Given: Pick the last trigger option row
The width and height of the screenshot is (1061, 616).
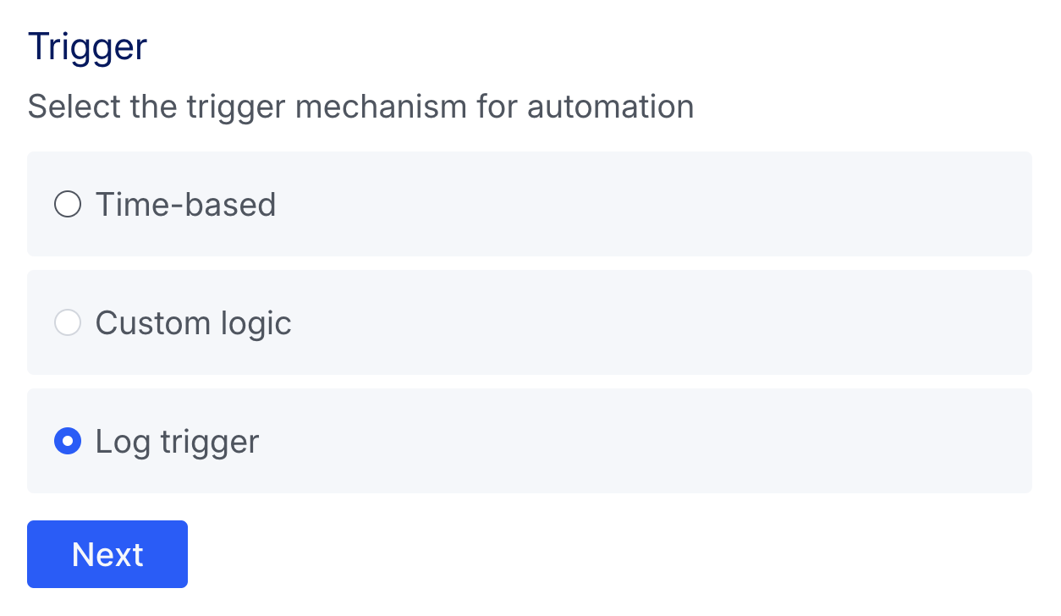Looking at the screenshot, I should click(529, 442).
